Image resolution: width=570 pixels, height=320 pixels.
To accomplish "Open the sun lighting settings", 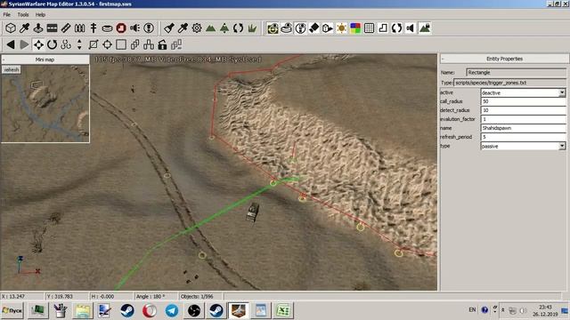I will (x=341, y=28).
